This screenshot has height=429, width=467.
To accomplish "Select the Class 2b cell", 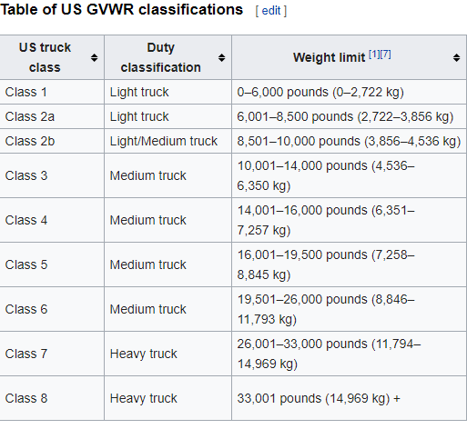I will 52,141.
